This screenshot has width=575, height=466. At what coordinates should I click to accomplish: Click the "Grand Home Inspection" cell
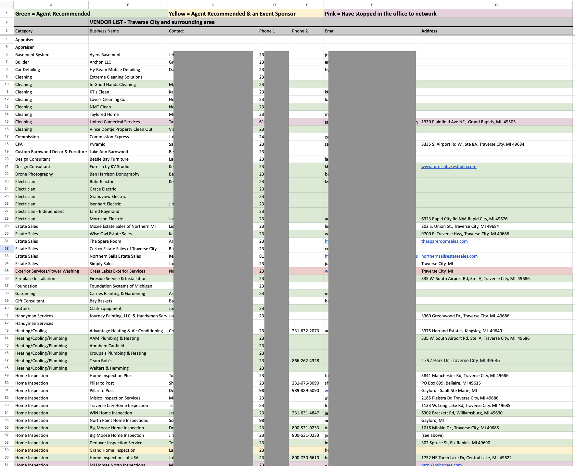tap(128, 450)
